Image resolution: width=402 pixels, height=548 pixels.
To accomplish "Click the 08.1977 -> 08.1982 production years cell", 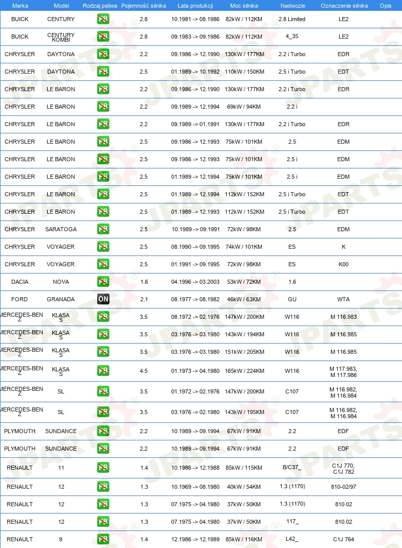I will coord(195,299).
